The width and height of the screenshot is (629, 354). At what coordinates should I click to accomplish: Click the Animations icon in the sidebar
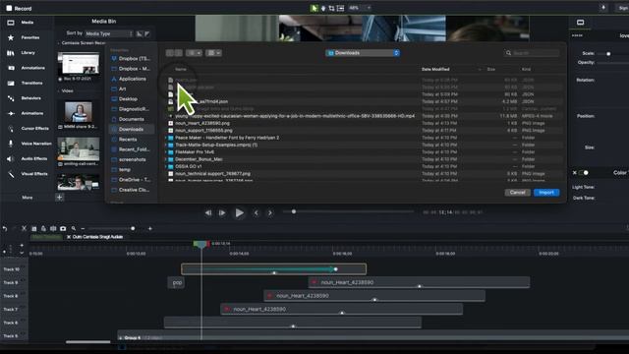pos(11,114)
